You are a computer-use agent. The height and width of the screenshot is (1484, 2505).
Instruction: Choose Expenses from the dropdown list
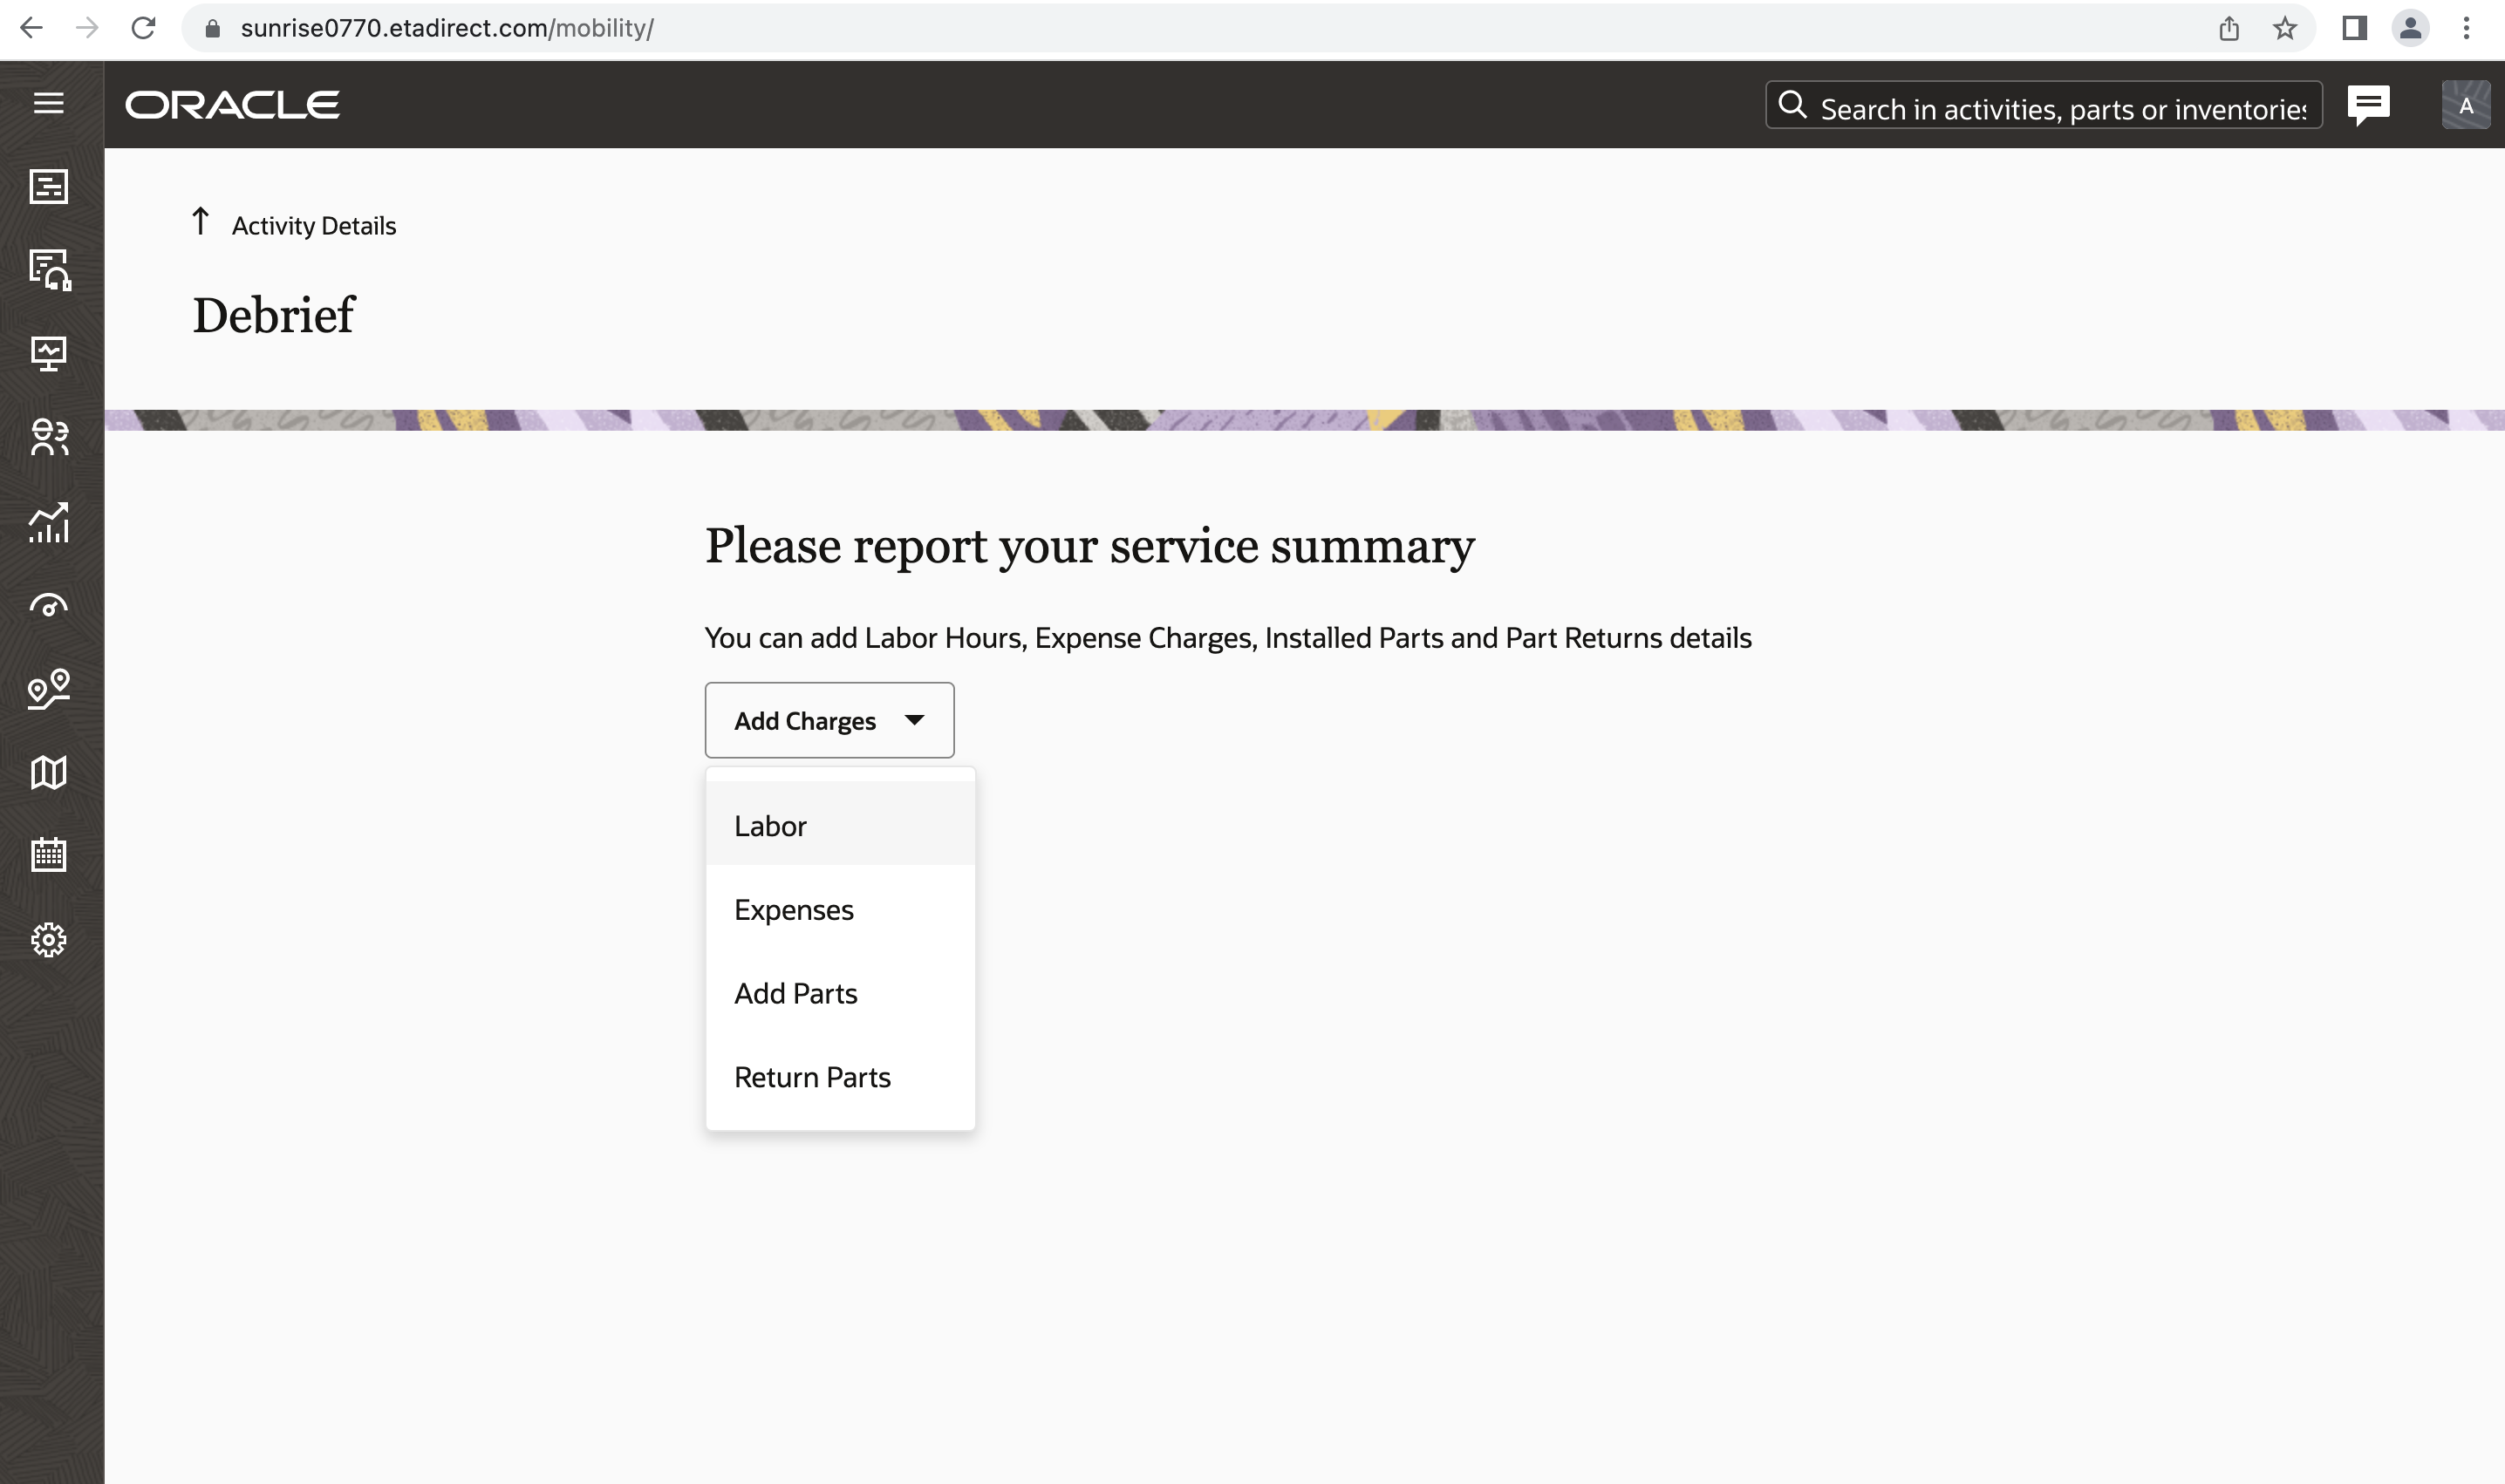794,910
